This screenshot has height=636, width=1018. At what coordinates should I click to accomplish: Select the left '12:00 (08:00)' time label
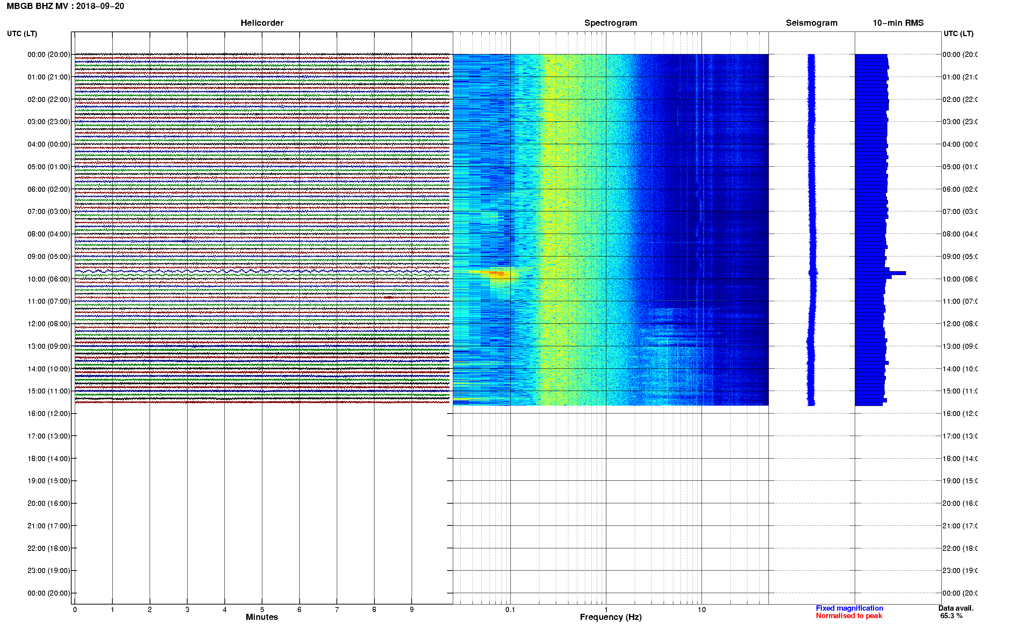(49, 323)
